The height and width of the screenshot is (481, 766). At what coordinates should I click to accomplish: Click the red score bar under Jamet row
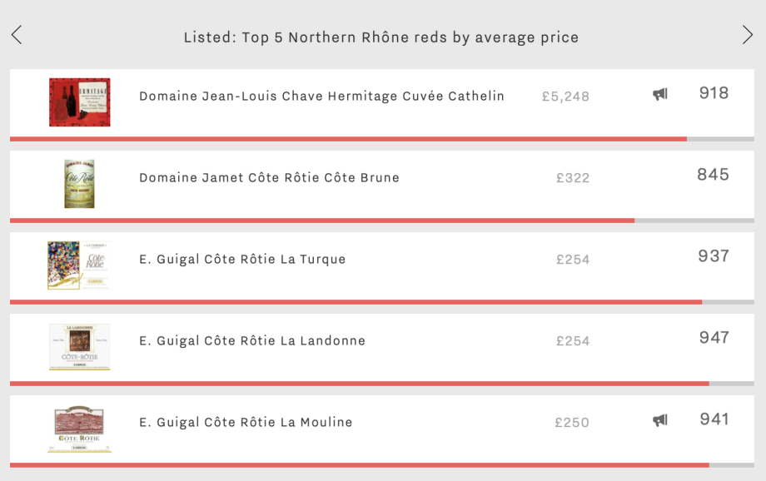(322, 221)
